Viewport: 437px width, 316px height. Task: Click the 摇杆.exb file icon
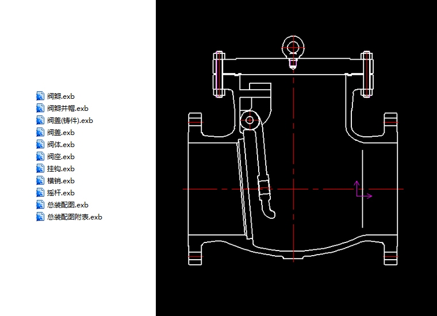pos(40,192)
